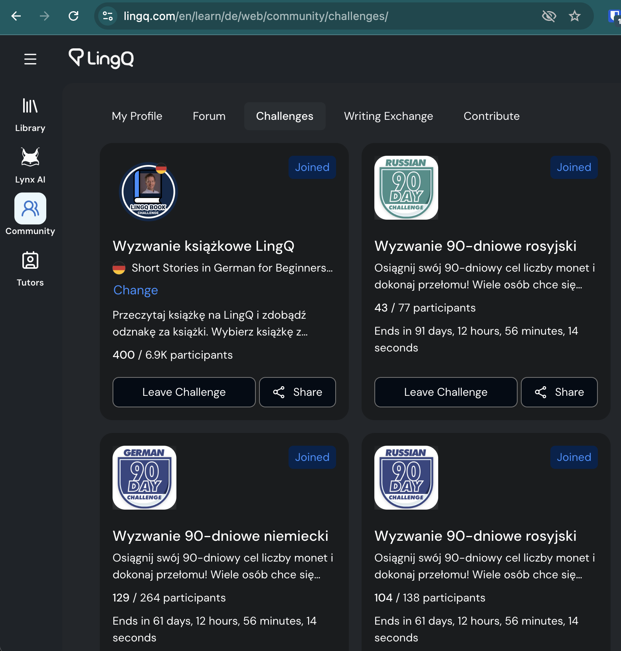Image resolution: width=621 pixels, height=651 pixels.
Task: Click Change to pick another book
Action: pos(136,290)
